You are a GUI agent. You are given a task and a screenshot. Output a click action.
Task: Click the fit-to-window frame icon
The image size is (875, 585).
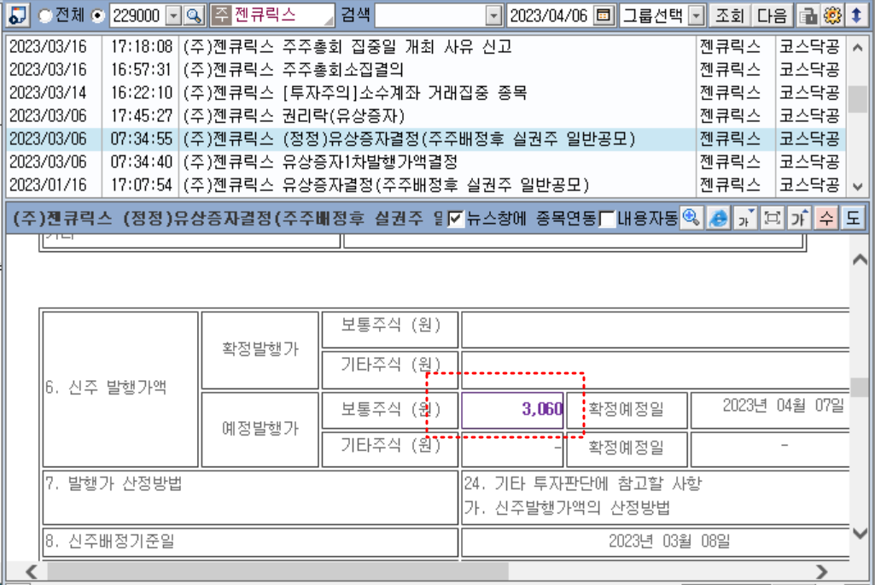[x=773, y=218]
